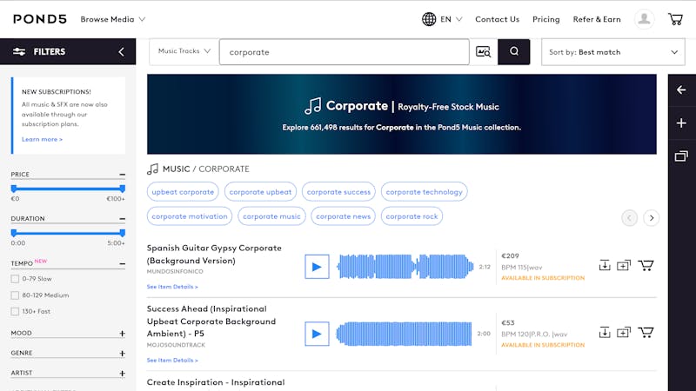
Task: Select the corporate music tag
Action: pos(271,216)
